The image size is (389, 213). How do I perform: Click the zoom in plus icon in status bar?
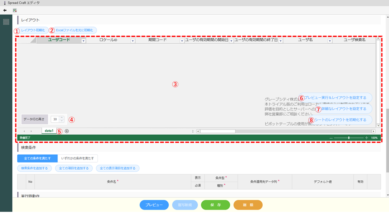(x=367, y=138)
